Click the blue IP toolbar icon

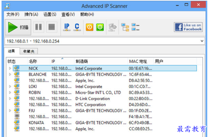[x=67, y=27]
